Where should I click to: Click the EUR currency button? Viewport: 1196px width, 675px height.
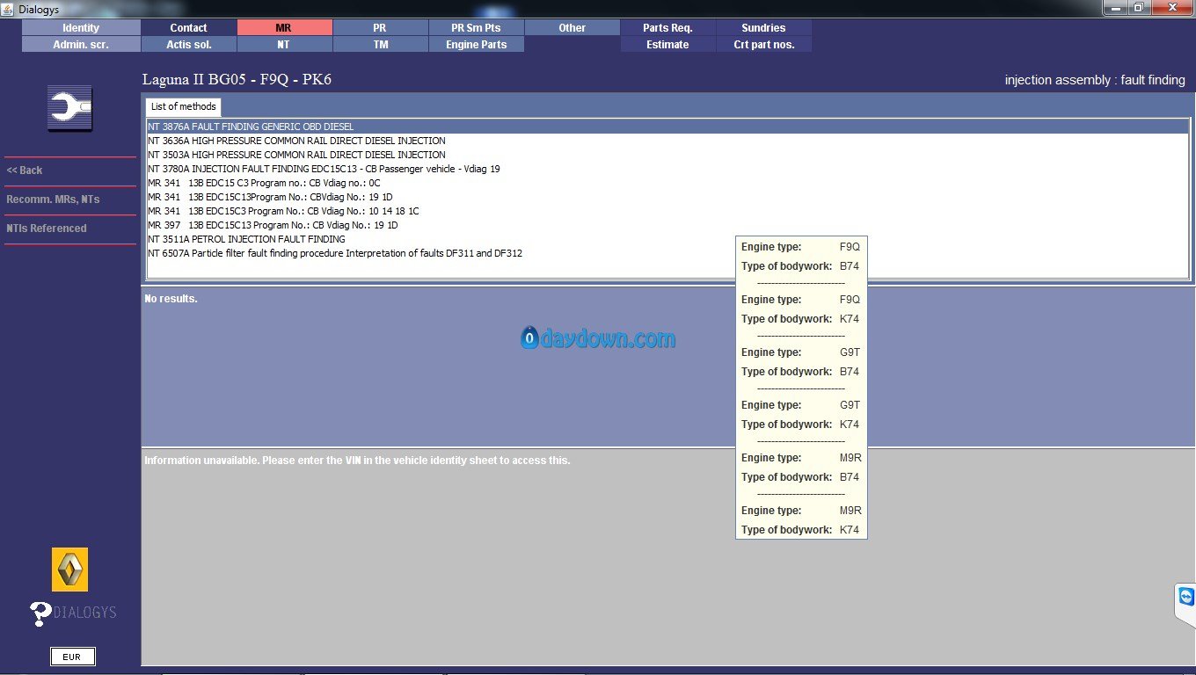[72, 657]
